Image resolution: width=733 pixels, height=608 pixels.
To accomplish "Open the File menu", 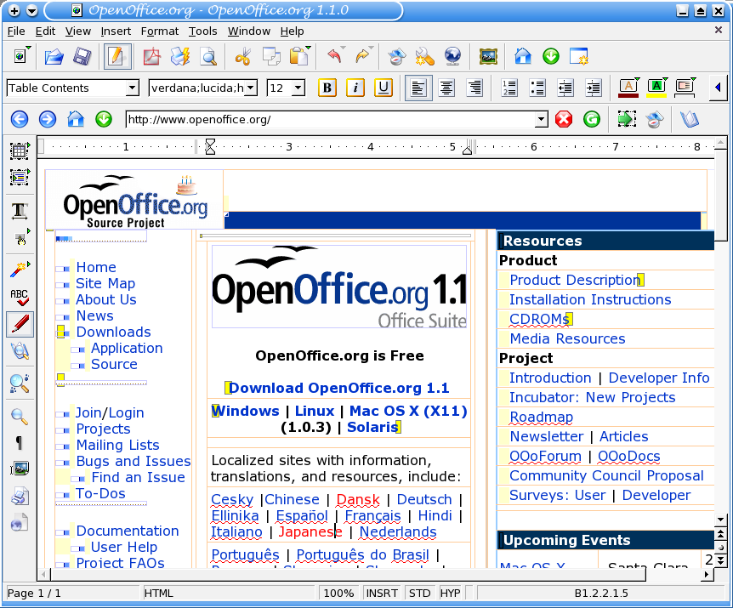I will [16, 31].
